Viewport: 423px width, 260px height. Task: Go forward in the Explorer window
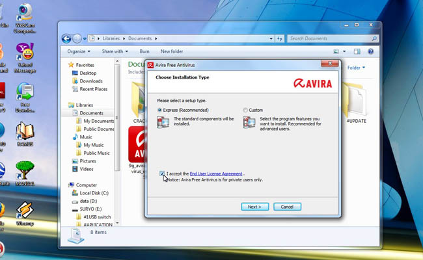coord(77,38)
